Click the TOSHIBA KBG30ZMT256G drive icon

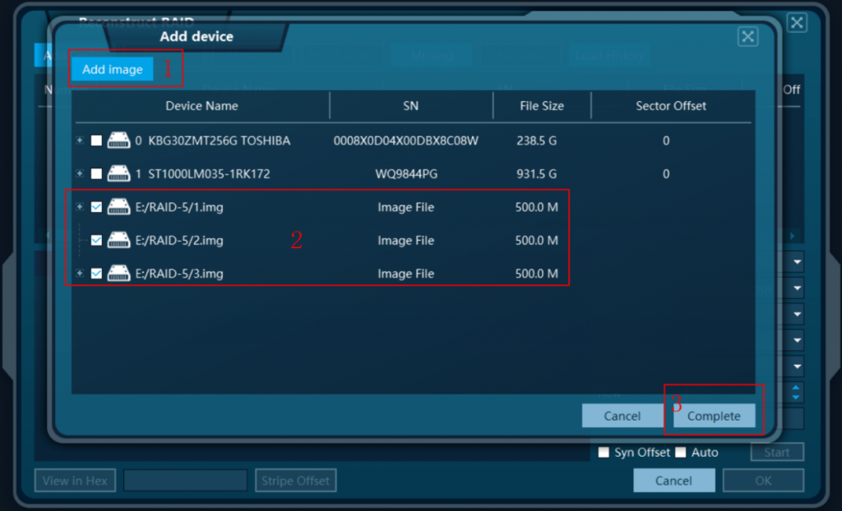pos(119,141)
